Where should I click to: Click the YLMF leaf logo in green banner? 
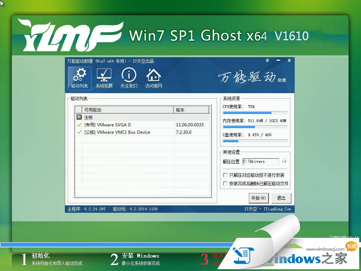pos(67,35)
